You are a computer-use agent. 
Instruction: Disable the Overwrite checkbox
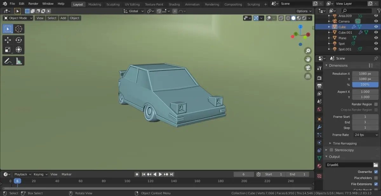pos(376,172)
